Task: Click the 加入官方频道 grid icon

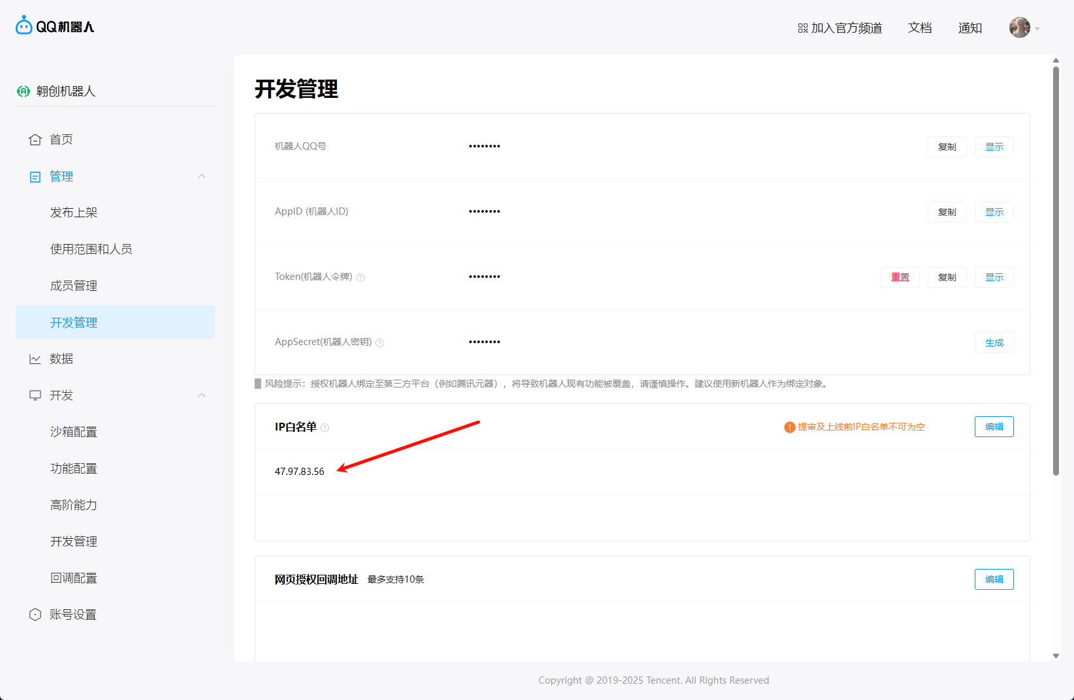Action: pyautogui.click(x=803, y=28)
